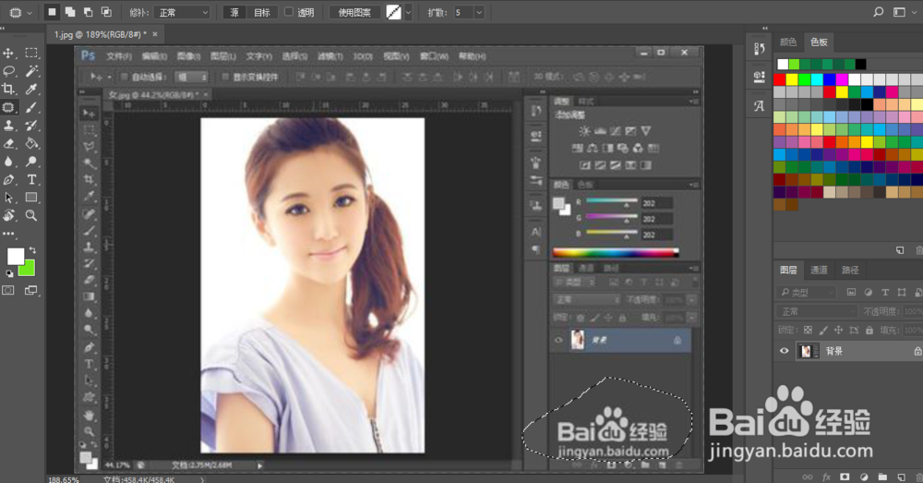Swap foreground and background colors
The height and width of the screenshot is (483, 923).
(x=32, y=249)
